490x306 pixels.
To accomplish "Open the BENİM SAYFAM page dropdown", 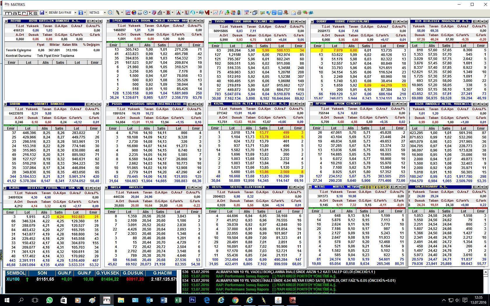I will [x=75, y=13].
